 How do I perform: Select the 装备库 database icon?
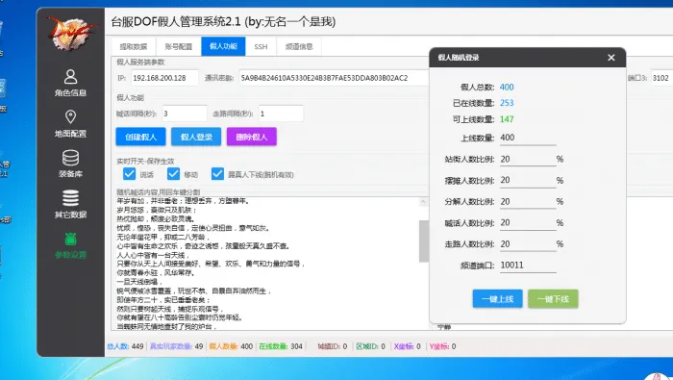70,158
